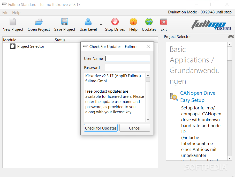
Task: Click 'fullmo GmbH' text in dialog
Action: click(x=97, y=81)
